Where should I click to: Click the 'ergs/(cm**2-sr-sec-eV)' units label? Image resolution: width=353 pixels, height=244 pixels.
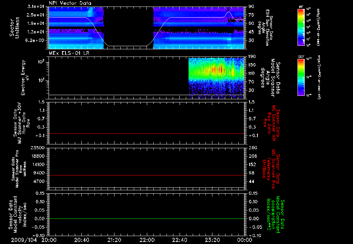click(319, 77)
